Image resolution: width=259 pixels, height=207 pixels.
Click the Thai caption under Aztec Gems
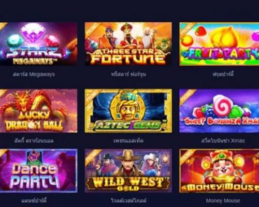click(x=128, y=141)
